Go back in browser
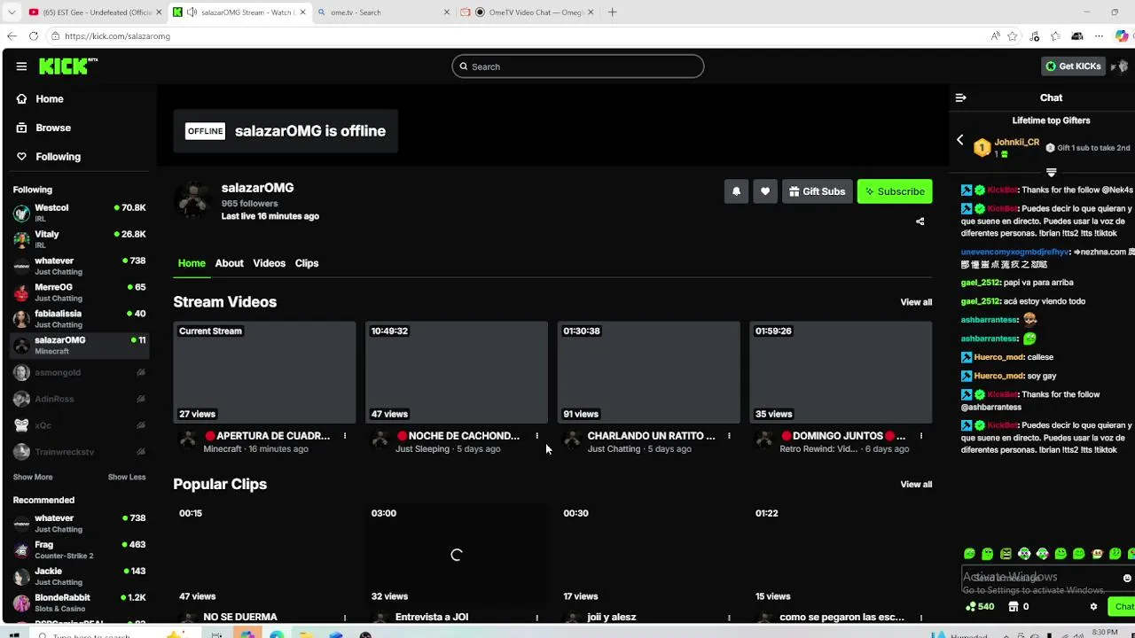Screen dimensions: 1135x638 click(12, 36)
